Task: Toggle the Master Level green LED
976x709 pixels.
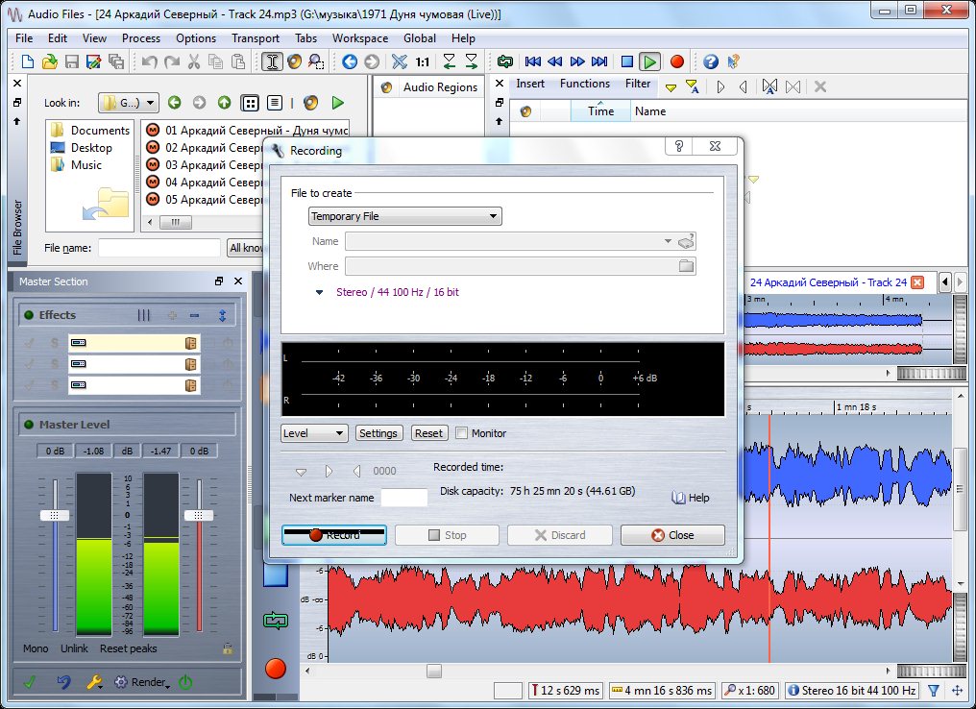Action: click(29, 425)
